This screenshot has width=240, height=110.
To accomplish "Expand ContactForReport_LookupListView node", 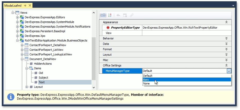I will tap(22, 54).
